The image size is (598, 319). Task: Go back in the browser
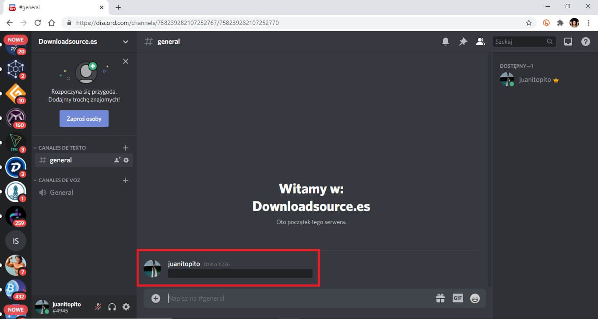pos(10,23)
